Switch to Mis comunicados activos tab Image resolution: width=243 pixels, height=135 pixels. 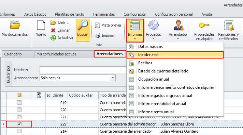(x=64, y=54)
